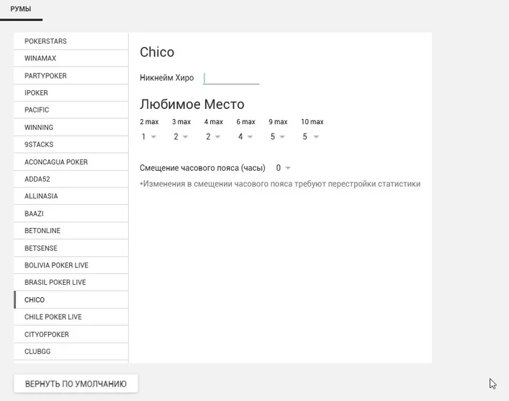Choose CHILE POKER LIVE room
The height and width of the screenshot is (401, 509).
(71, 317)
